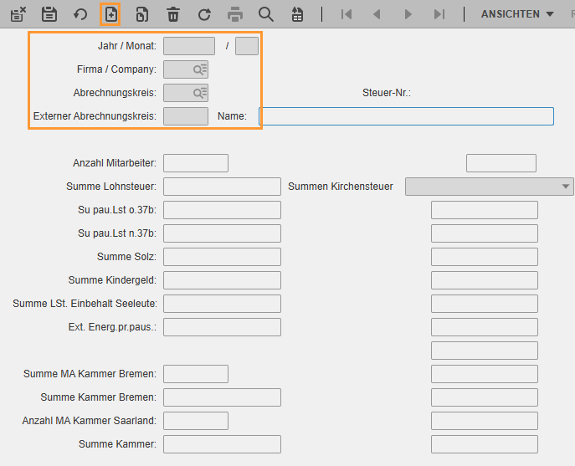
Task: Click the Abrechnungskreis label
Action: (115, 93)
